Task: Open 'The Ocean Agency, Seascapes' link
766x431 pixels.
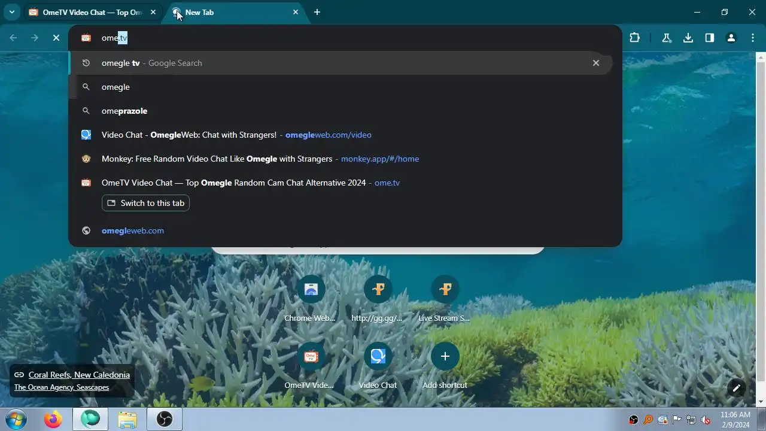Action: 62,387
